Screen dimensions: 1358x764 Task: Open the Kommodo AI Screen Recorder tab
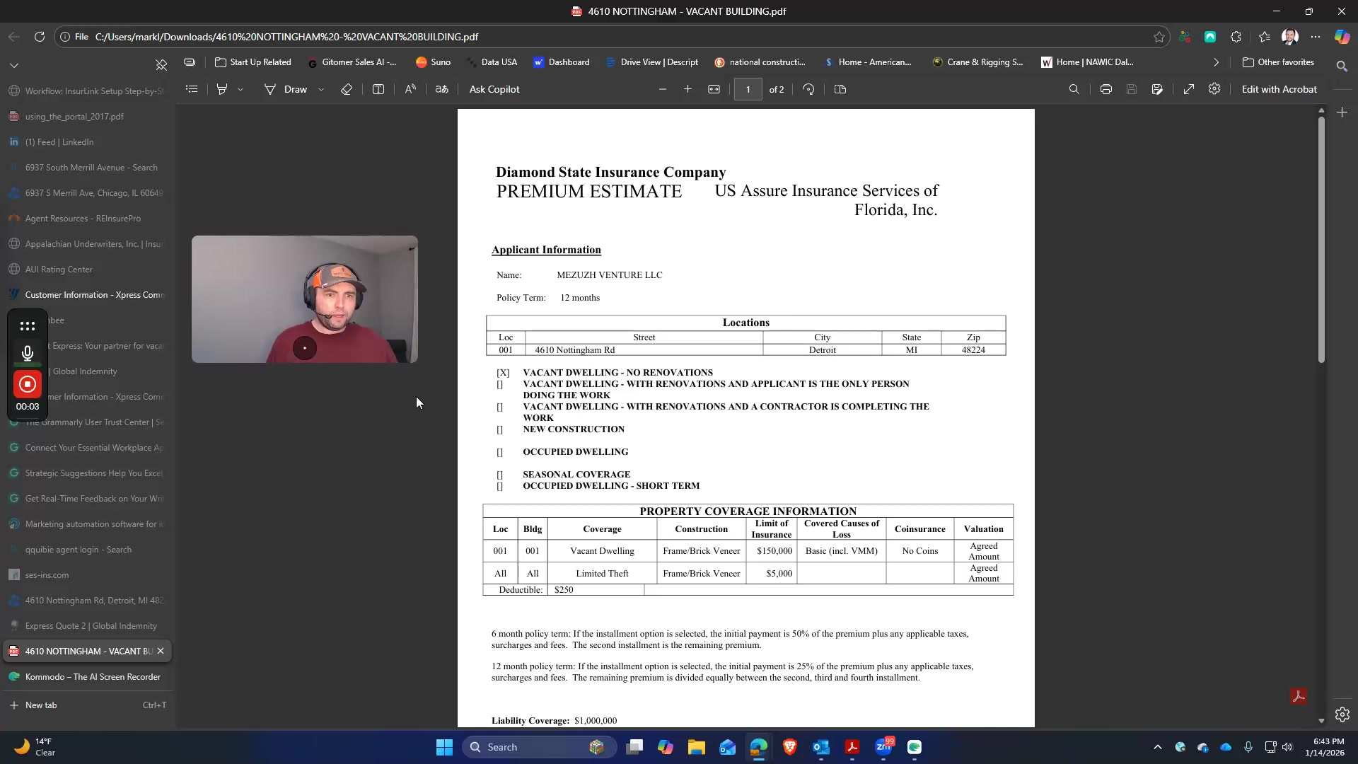(92, 677)
